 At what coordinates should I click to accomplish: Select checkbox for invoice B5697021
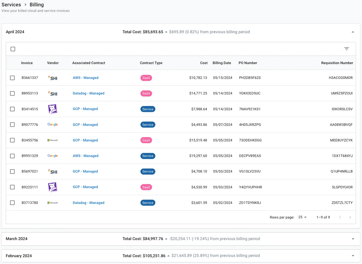click(12, 171)
